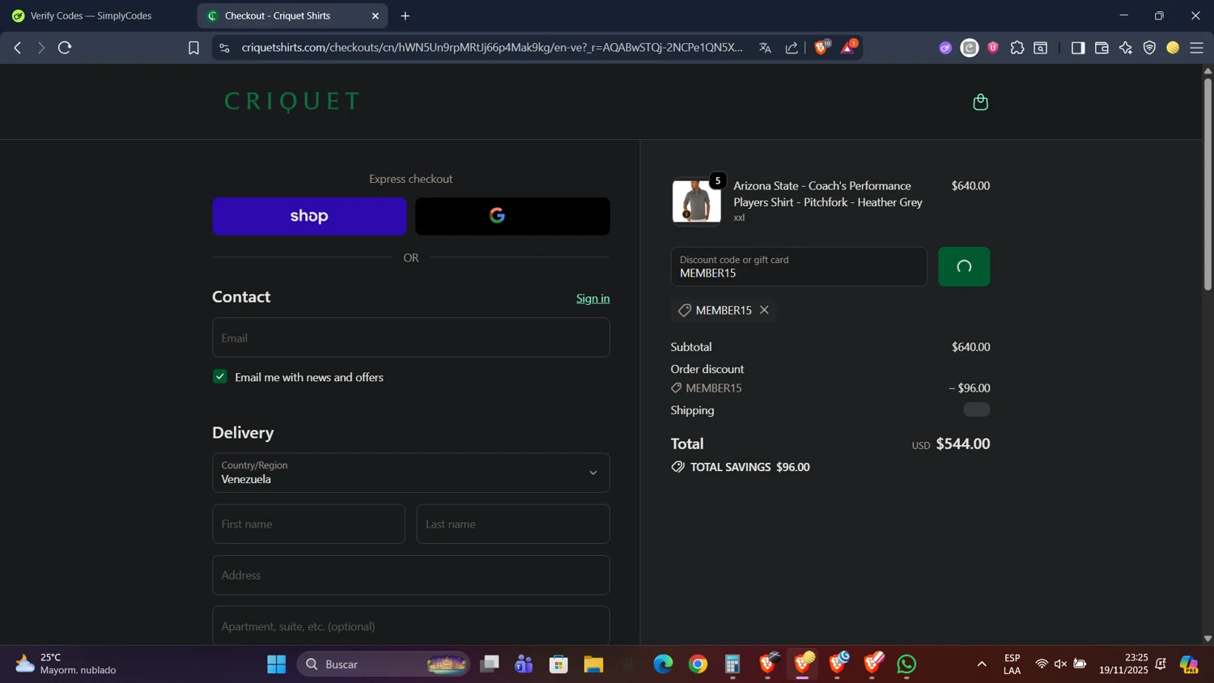Go back to previous page
The width and height of the screenshot is (1214, 683).
point(18,48)
